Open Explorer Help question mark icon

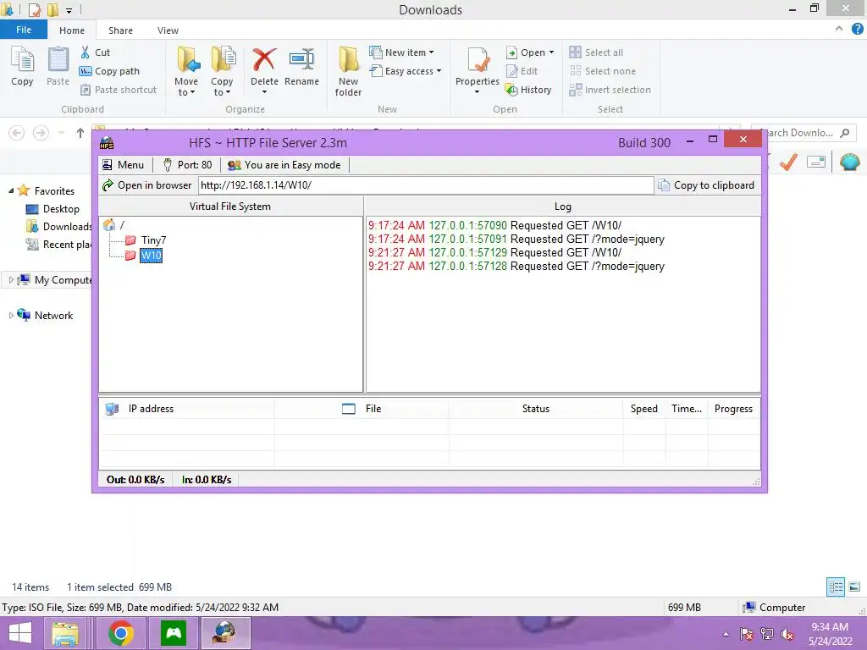click(857, 30)
